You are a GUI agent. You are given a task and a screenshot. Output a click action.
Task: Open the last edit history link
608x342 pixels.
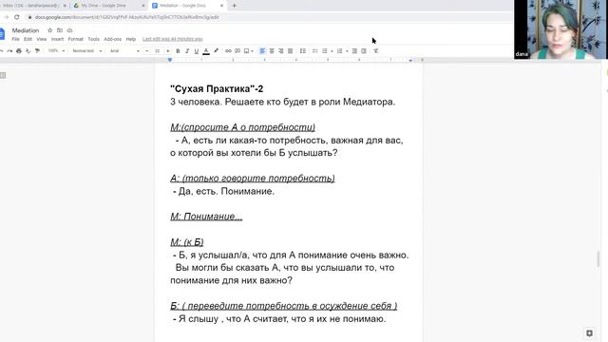[173, 39]
